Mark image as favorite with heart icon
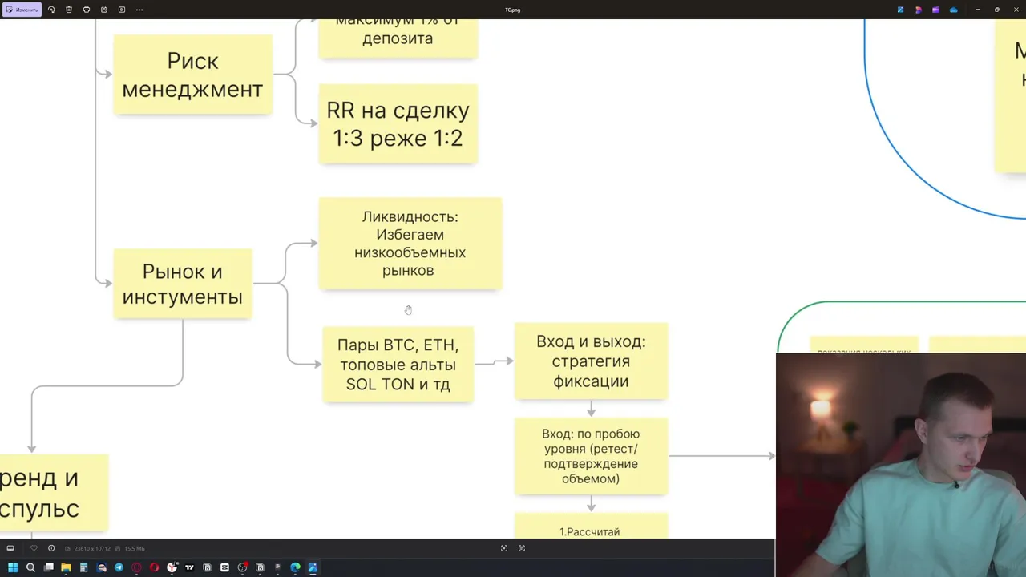 [34, 548]
